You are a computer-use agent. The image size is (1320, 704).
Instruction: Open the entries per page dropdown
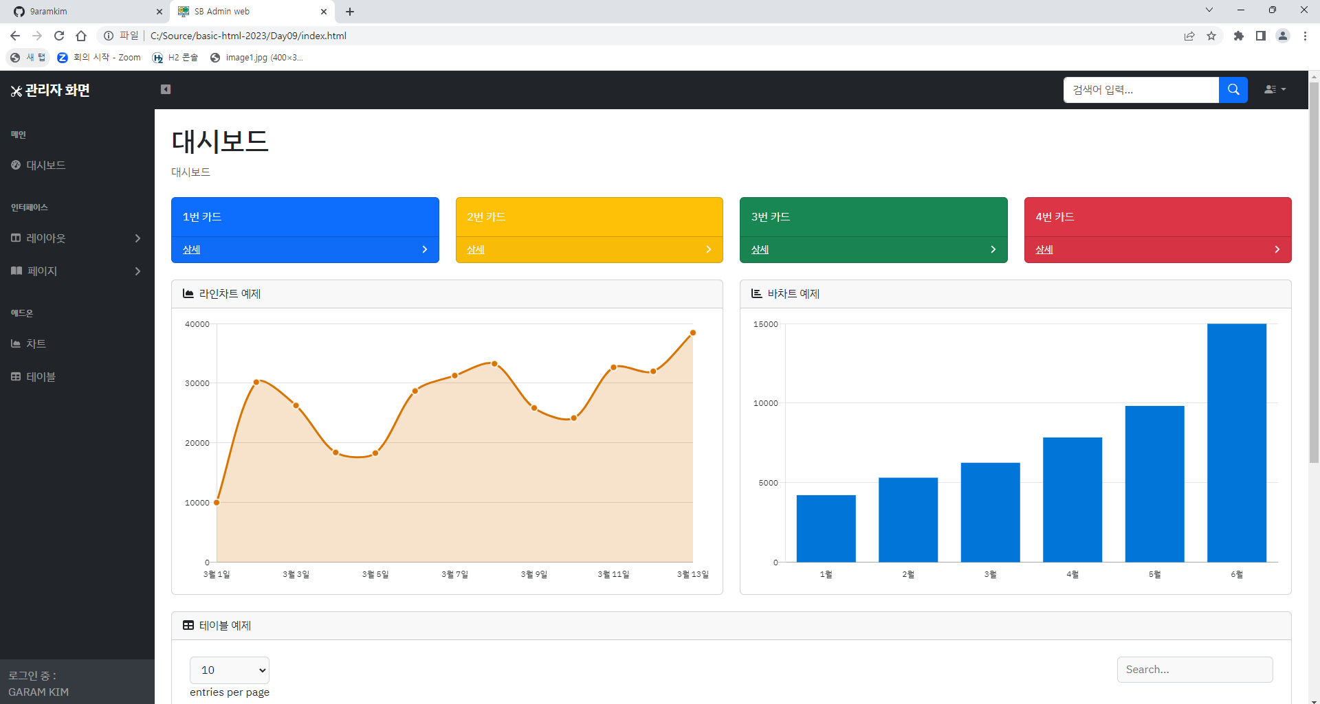click(x=230, y=670)
